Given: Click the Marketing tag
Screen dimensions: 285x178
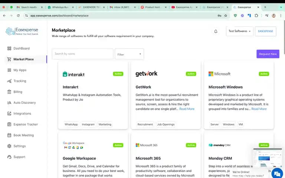Looking at the screenshot, I should pos(105,125).
